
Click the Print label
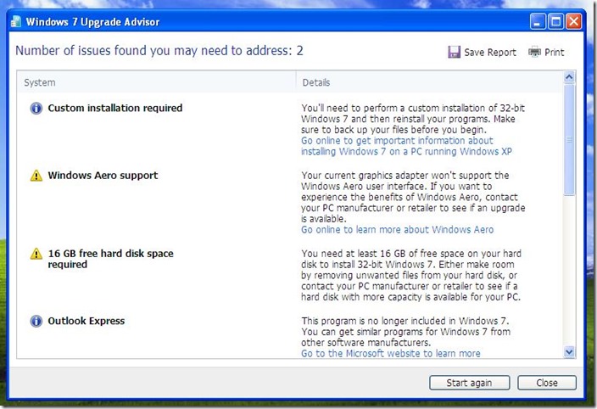tap(555, 53)
